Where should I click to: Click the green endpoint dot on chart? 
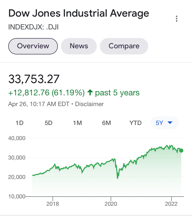point(181,151)
